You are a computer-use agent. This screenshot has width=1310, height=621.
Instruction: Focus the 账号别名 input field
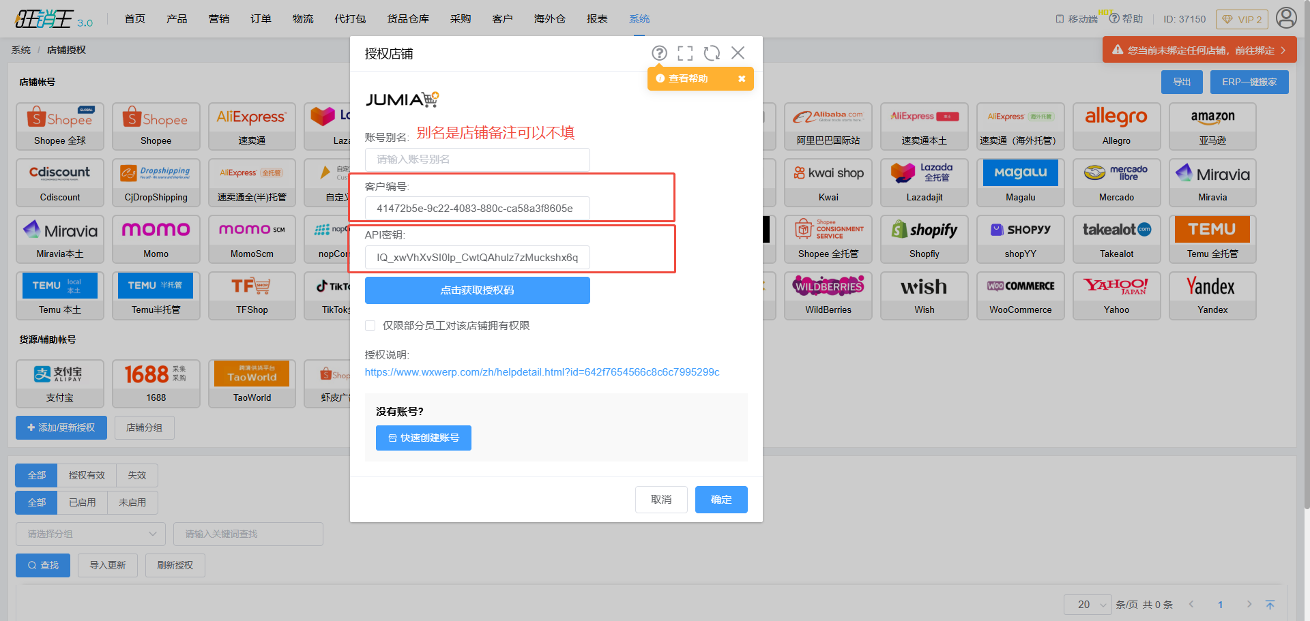click(x=477, y=160)
